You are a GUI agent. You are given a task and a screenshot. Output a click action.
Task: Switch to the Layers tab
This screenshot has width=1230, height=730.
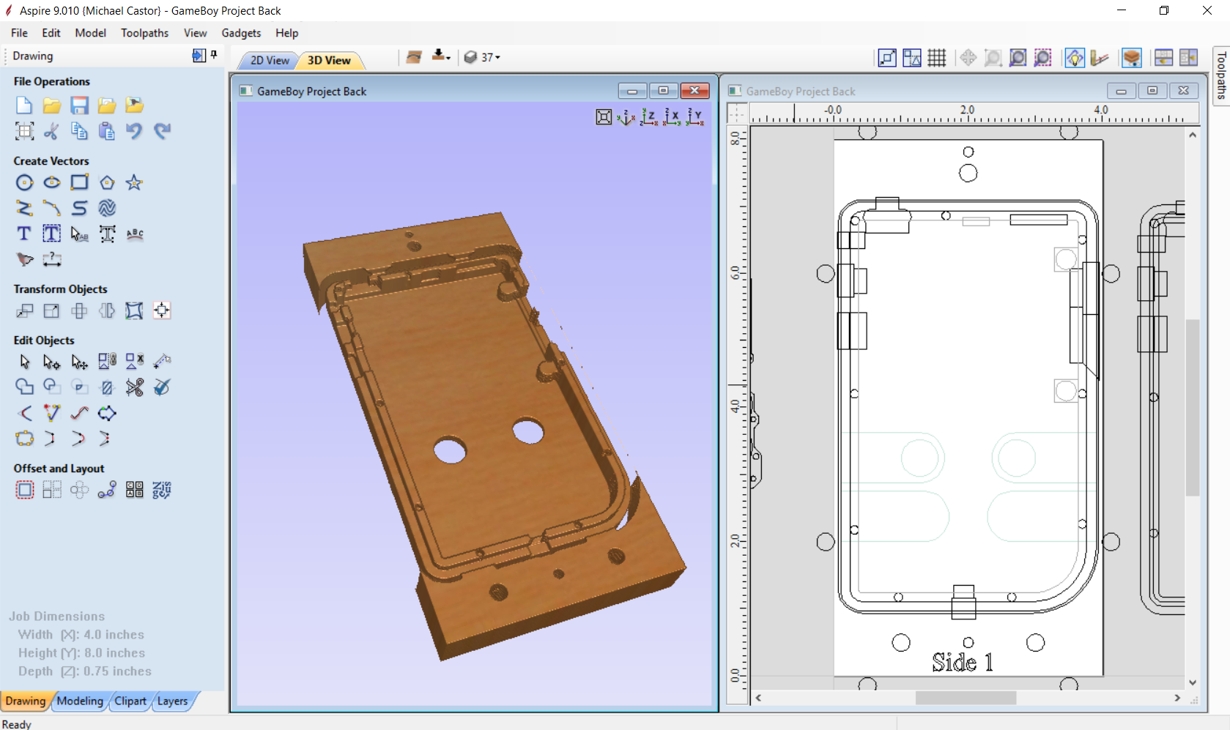[173, 701]
